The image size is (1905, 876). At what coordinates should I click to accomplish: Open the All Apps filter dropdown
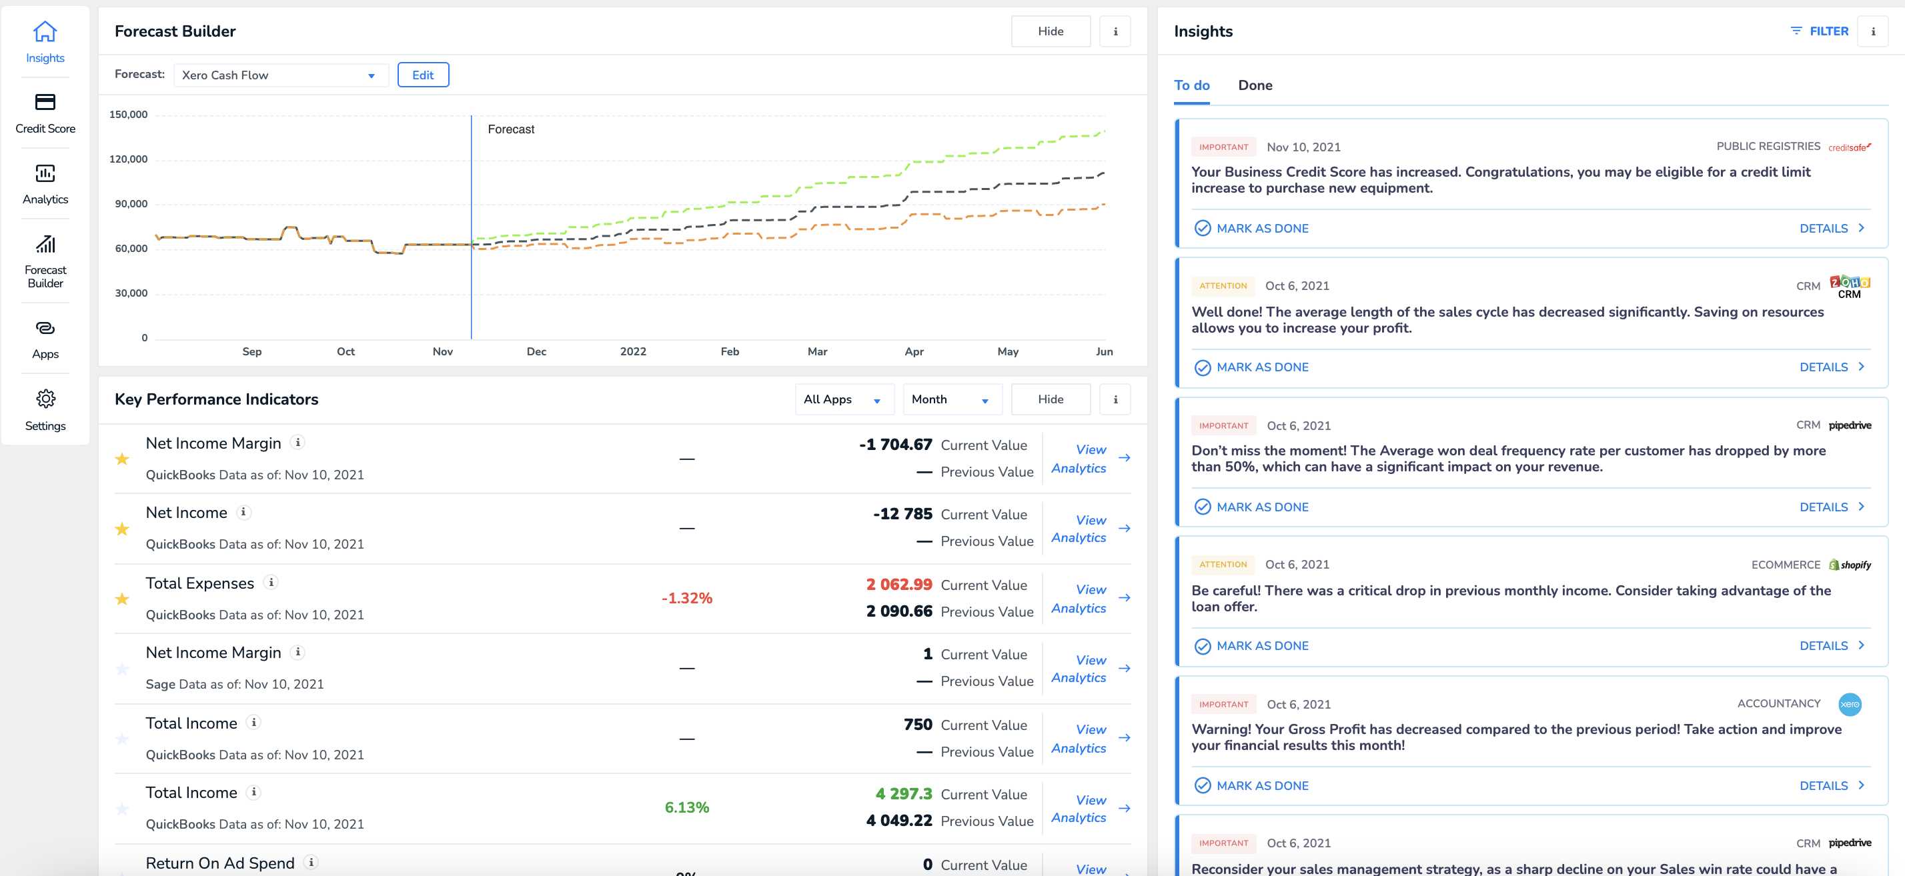pyautogui.click(x=844, y=399)
